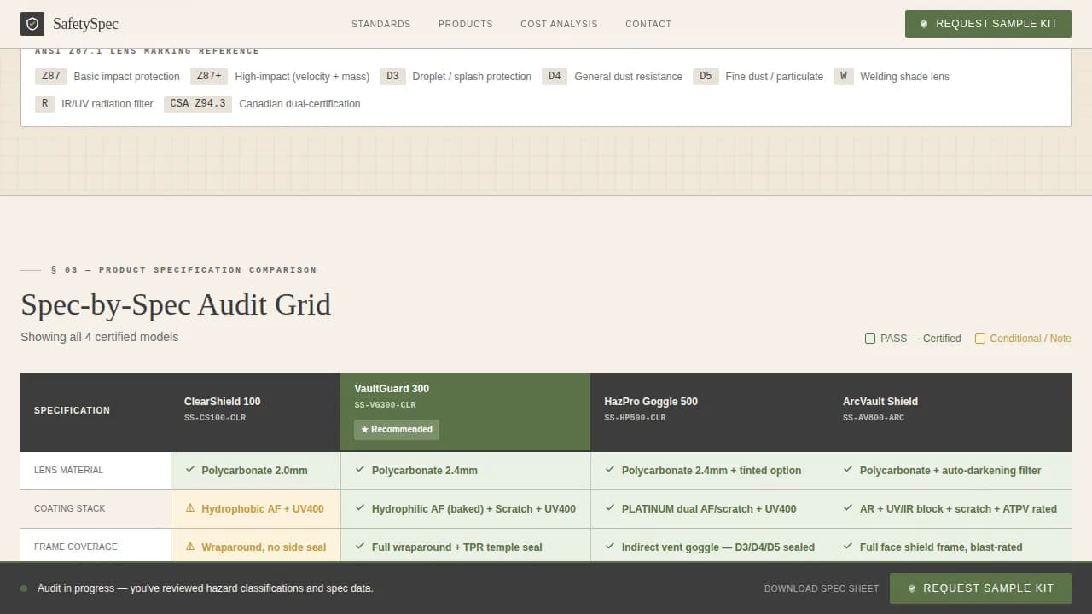Toggle the Conditional / Note legend checkbox

tap(980, 339)
